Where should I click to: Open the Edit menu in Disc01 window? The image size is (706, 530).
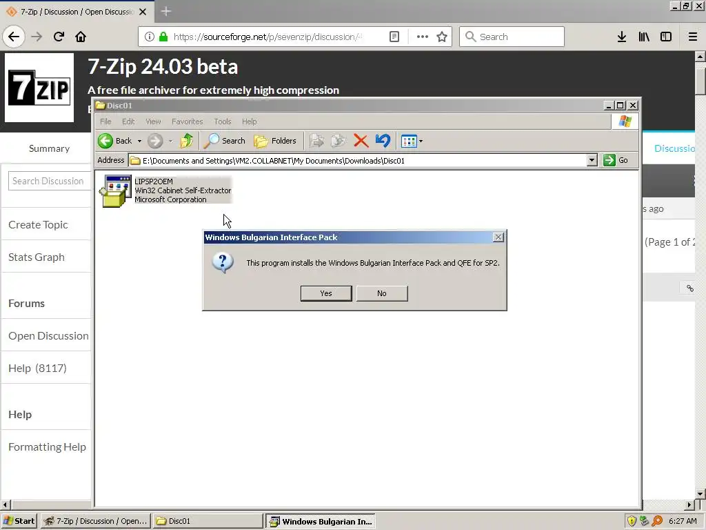click(128, 121)
